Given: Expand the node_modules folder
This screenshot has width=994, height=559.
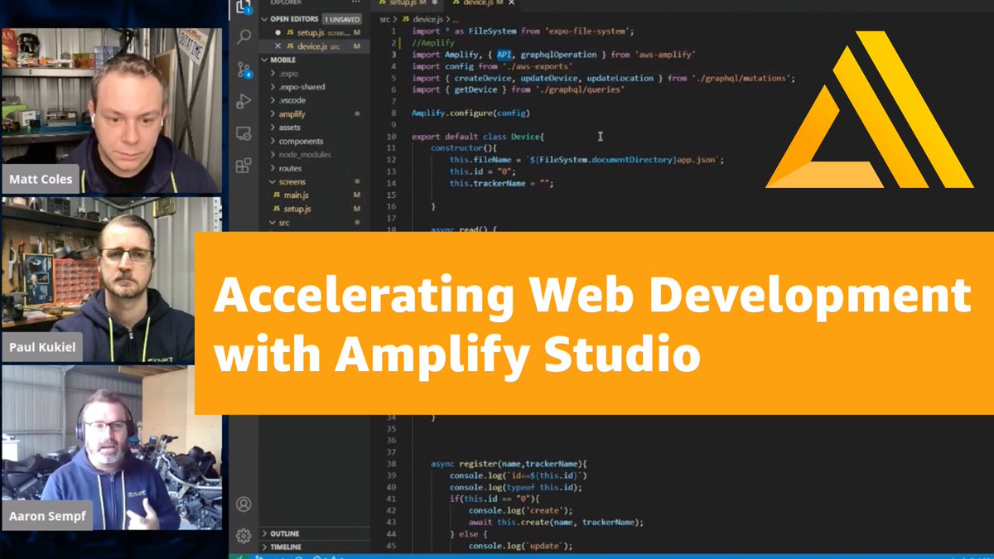Looking at the screenshot, I should click(273, 154).
